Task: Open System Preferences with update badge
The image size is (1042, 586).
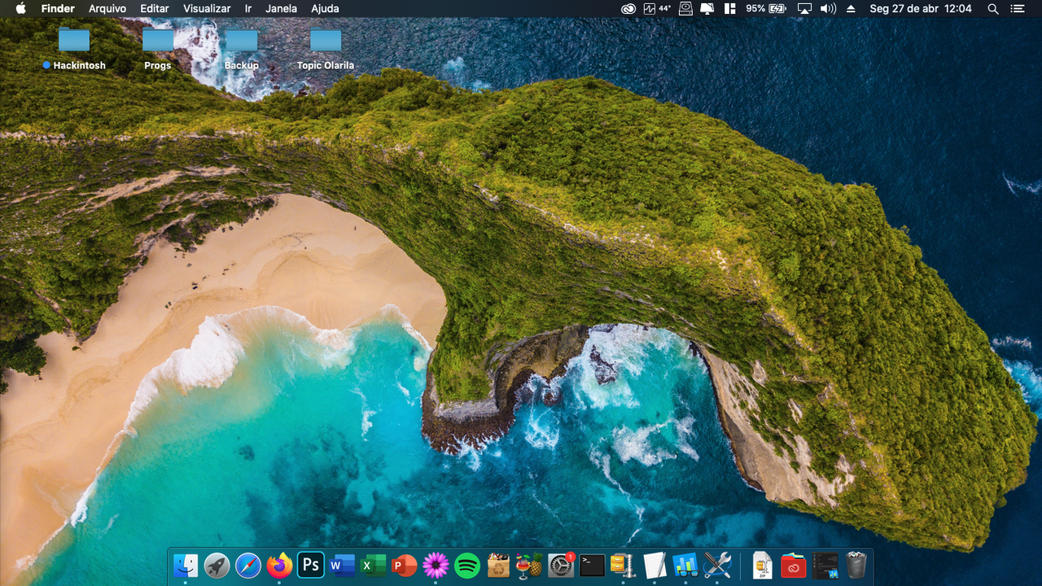Action: [561, 565]
